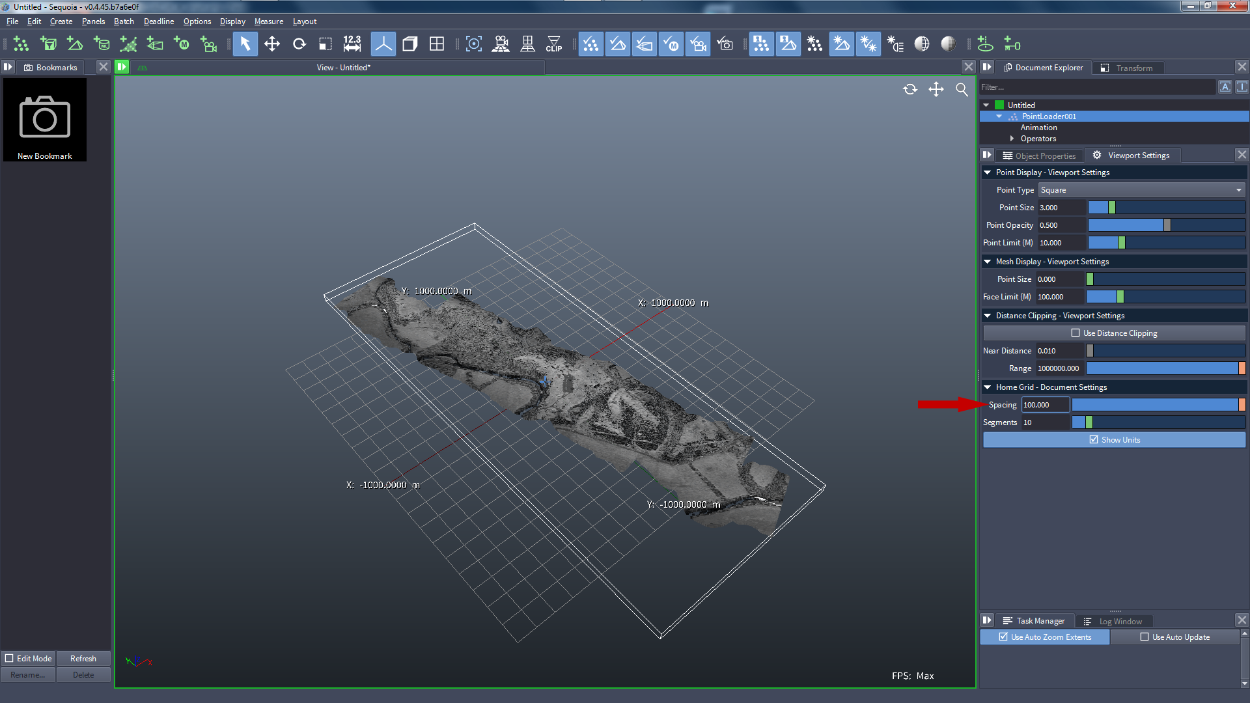Click the clip tool icon in toolbar
Image resolution: width=1250 pixels, height=703 pixels.
[553, 44]
